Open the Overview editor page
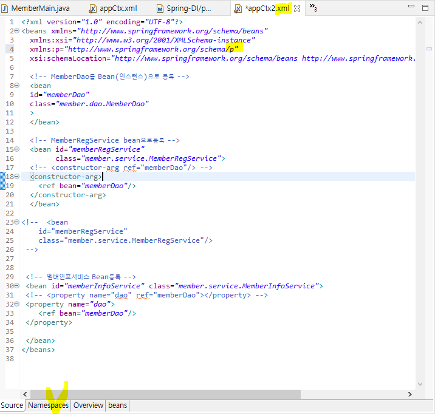435x414 pixels. 88,406
